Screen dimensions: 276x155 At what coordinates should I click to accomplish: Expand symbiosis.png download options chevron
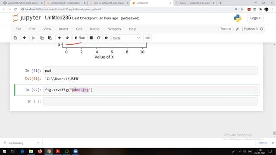coord(38,143)
